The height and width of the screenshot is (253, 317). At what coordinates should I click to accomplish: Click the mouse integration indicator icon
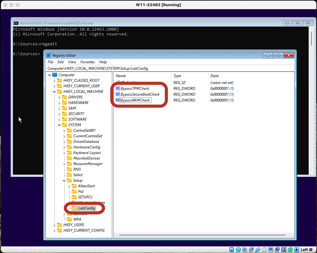[290, 249]
